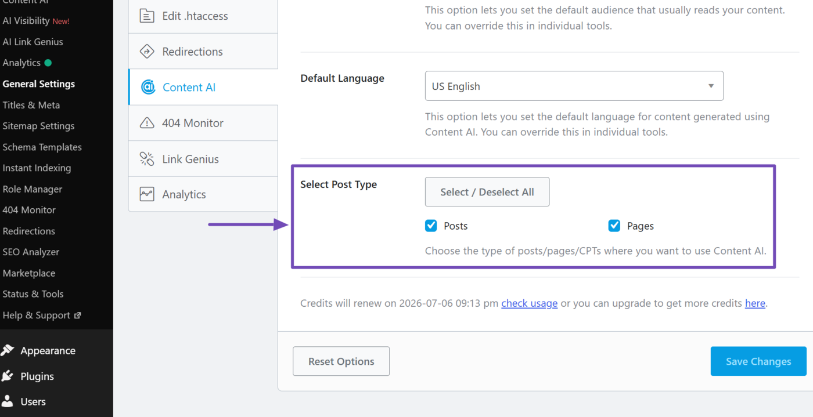Open the Default Language dropdown
Viewport: 813px width, 417px height.
click(x=574, y=86)
